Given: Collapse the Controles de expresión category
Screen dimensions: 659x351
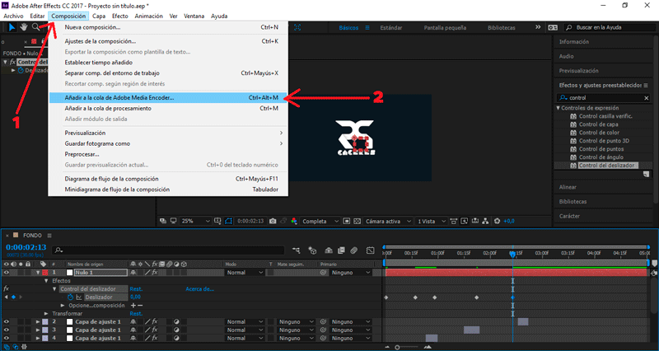Looking at the screenshot, I should point(559,108).
